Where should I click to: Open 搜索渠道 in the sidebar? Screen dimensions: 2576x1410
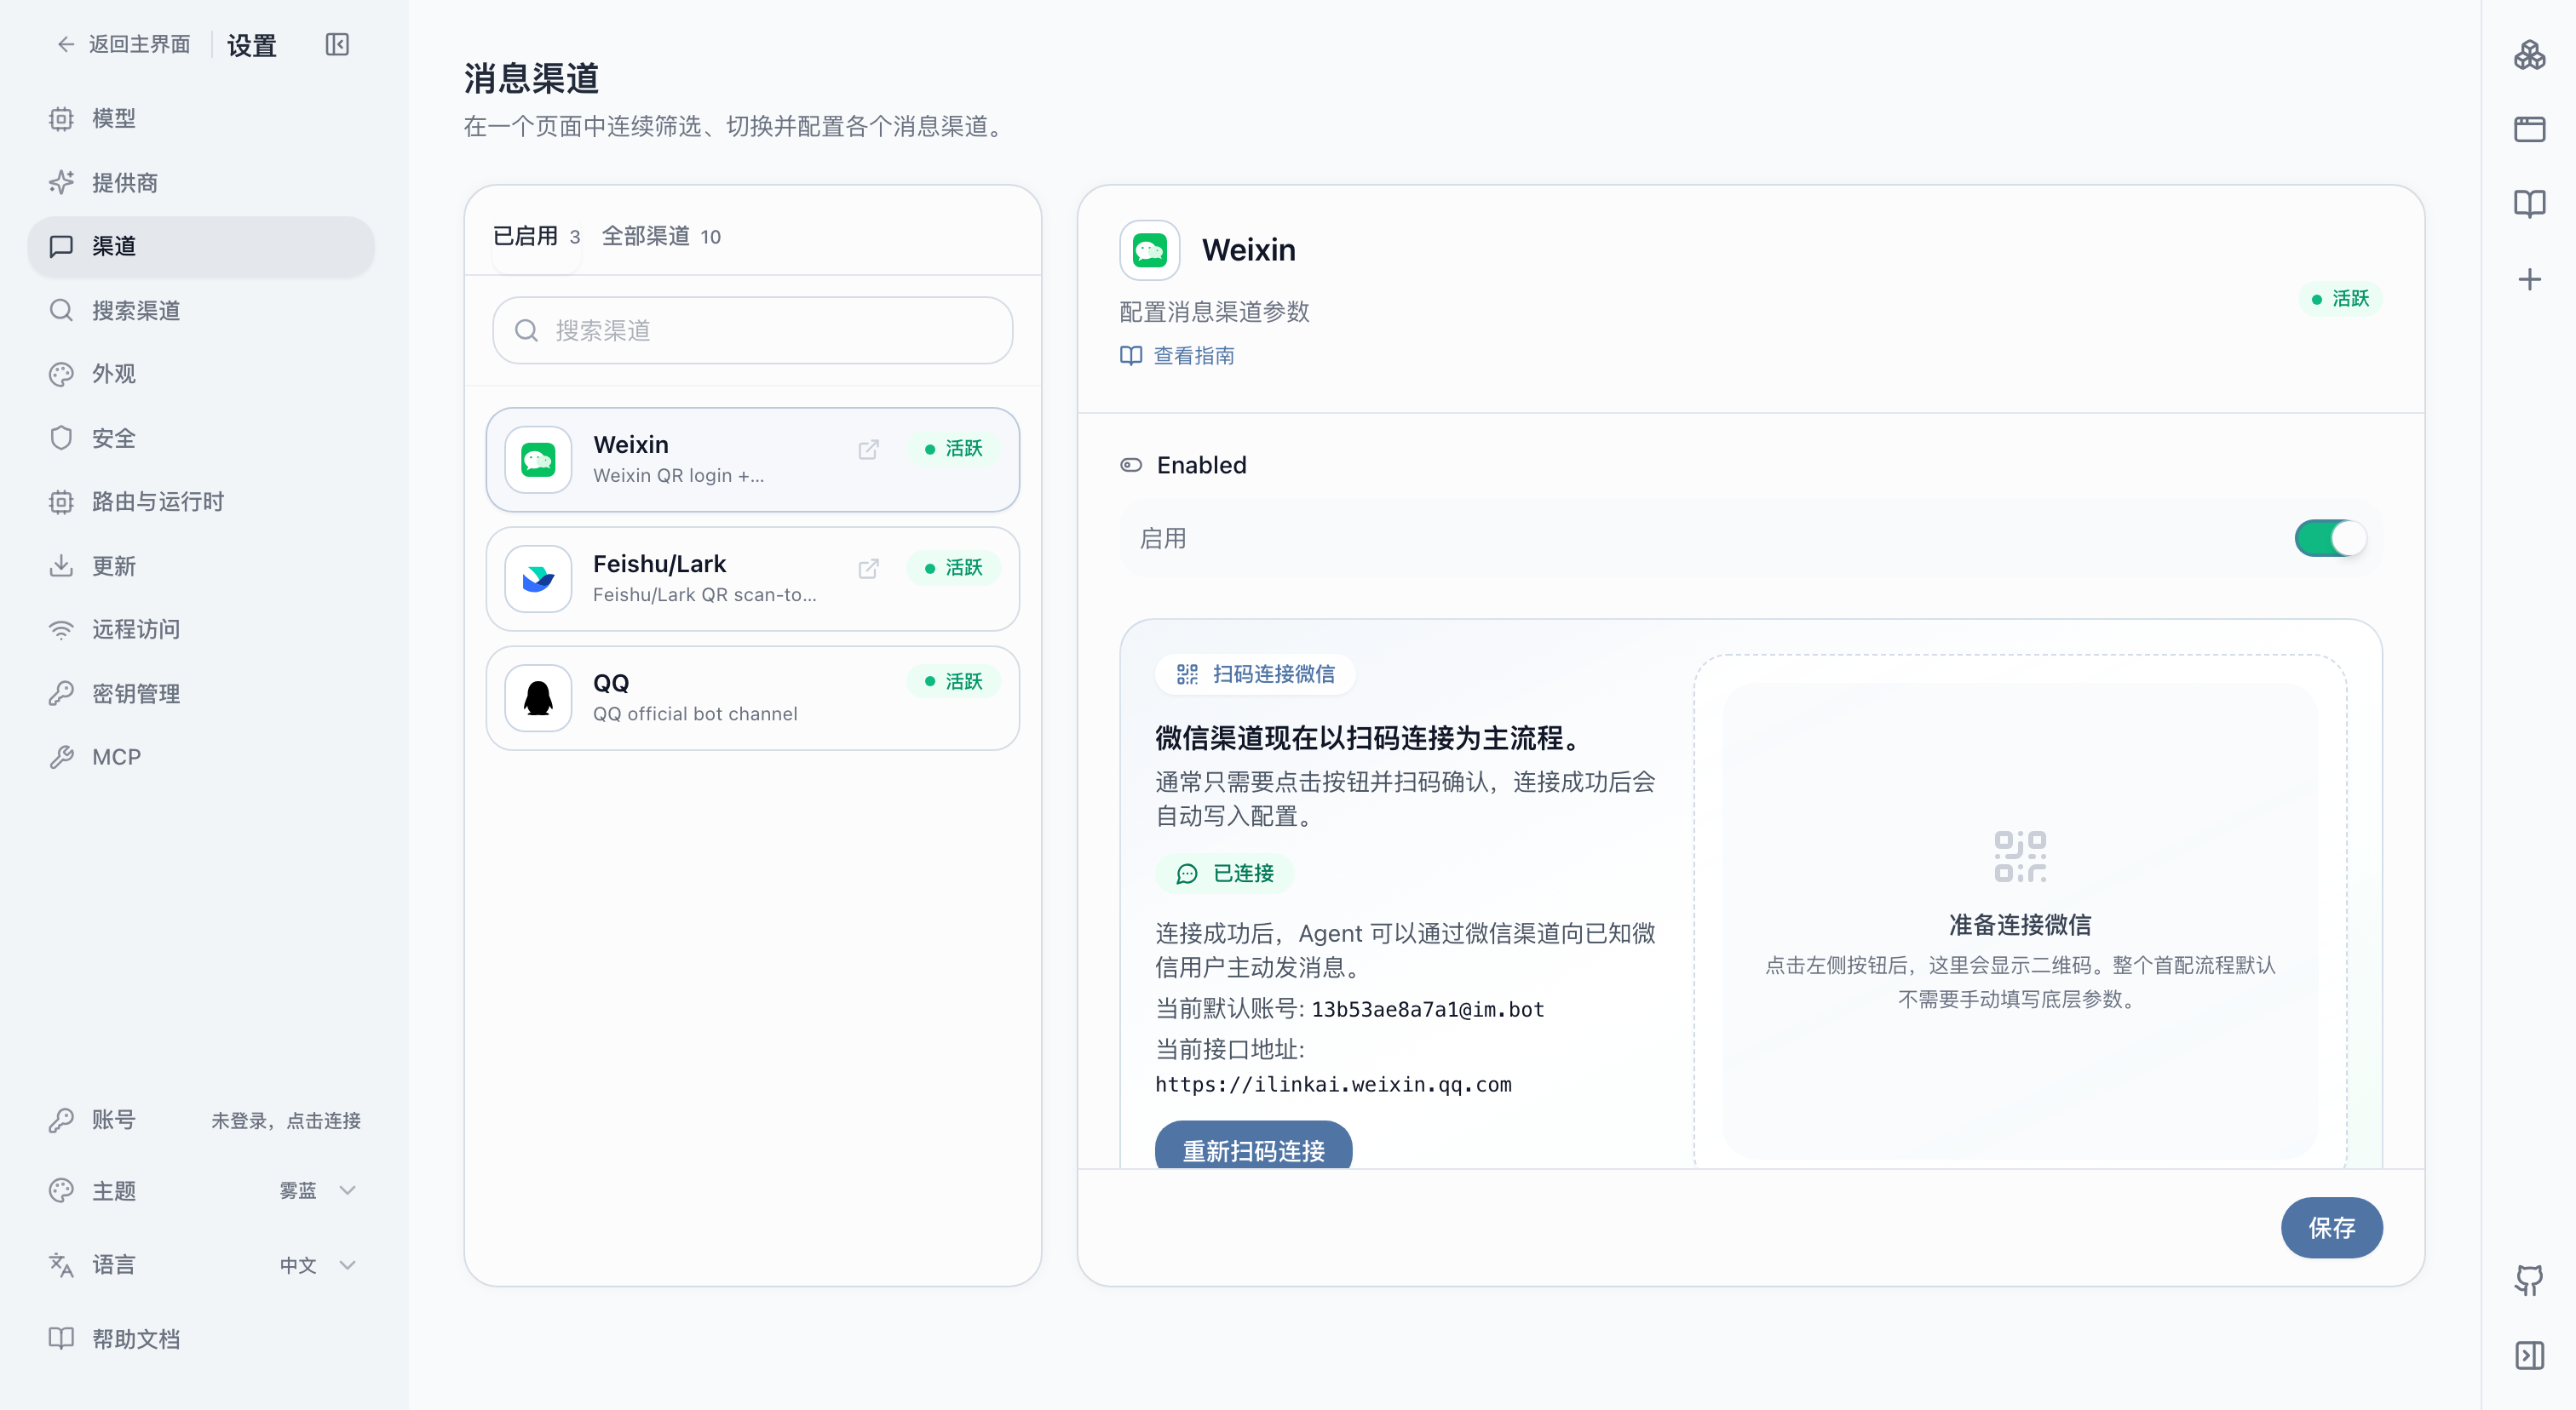(201, 311)
